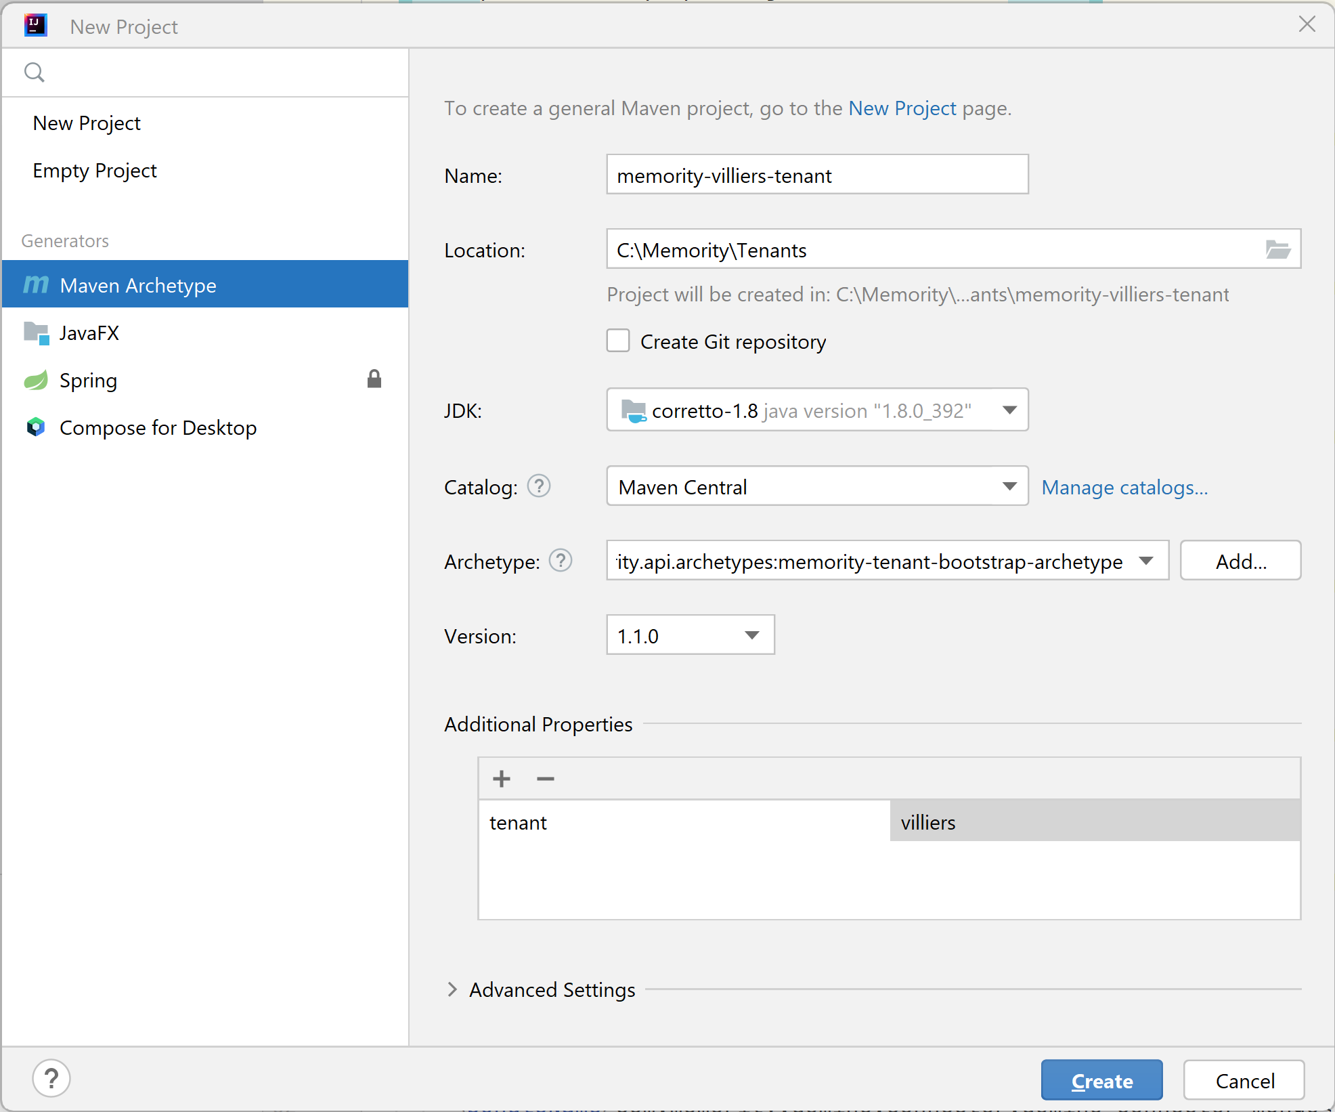Expand Advanced Settings section
The image size is (1335, 1112).
pyautogui.click(x=453, y=989)
